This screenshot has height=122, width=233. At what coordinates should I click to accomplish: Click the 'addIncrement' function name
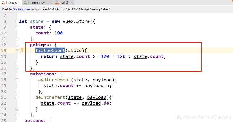(x=54, y=80)
